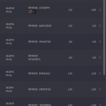Click the -1.20 result amount
Screen dimensions: 106x106
pos(94,26)
